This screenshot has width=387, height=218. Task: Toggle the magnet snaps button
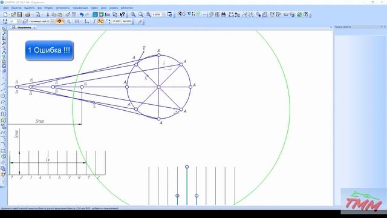click(59, 22)
